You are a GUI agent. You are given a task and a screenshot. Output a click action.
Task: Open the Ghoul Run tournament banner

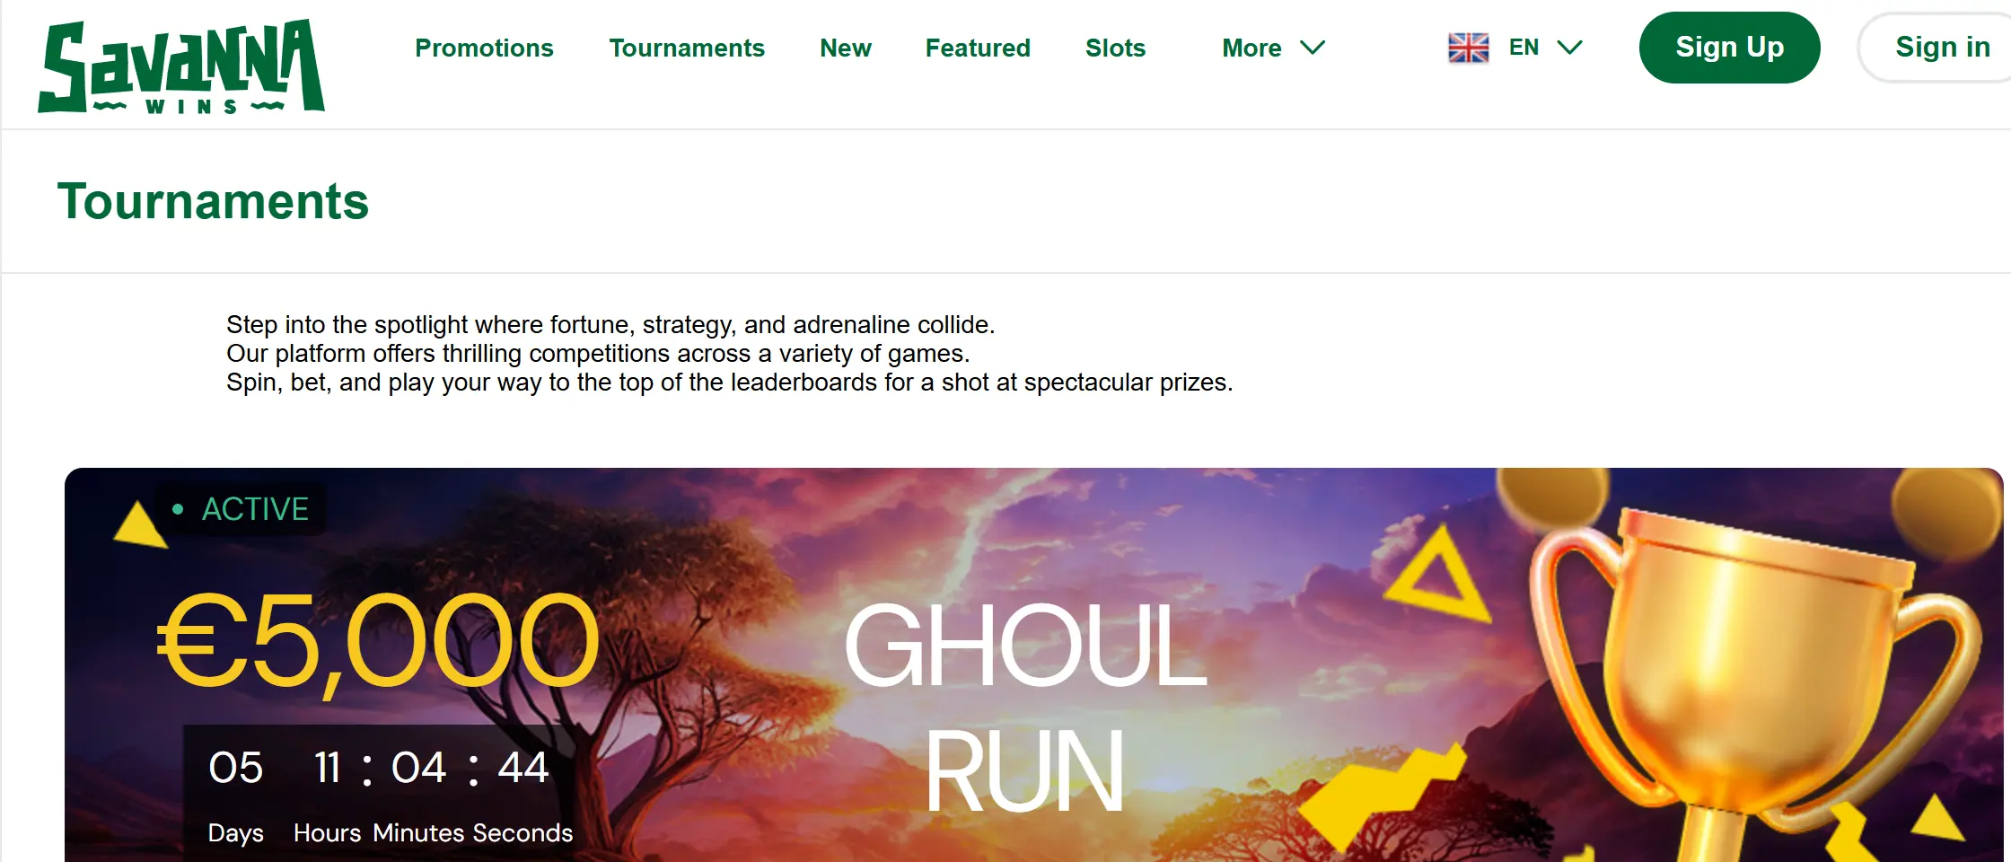pos(1034,664)
